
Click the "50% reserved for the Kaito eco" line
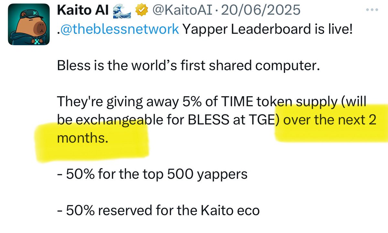point(158,211)
